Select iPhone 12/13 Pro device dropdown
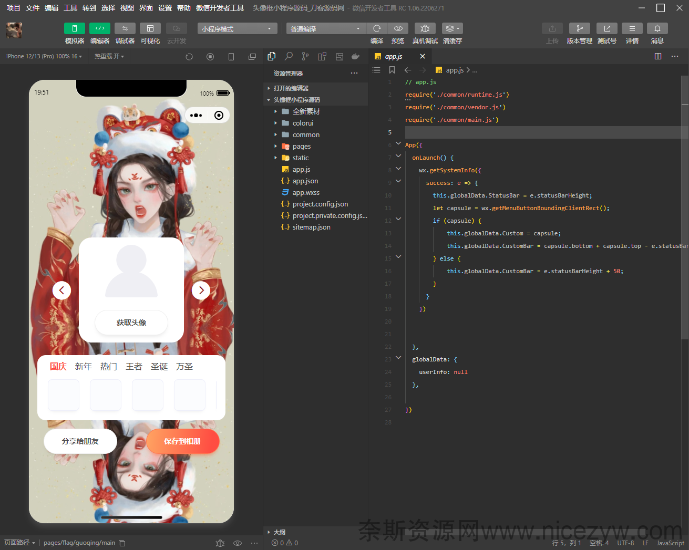This screenshot has width=689, height=550. tap(44, 56)
